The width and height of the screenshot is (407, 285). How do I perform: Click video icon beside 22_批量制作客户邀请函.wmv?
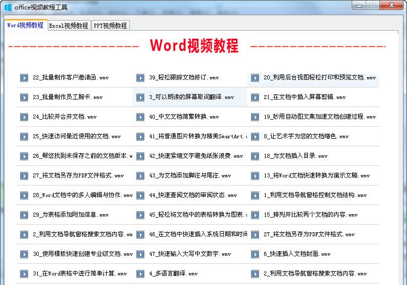click(x=24, y=78)
